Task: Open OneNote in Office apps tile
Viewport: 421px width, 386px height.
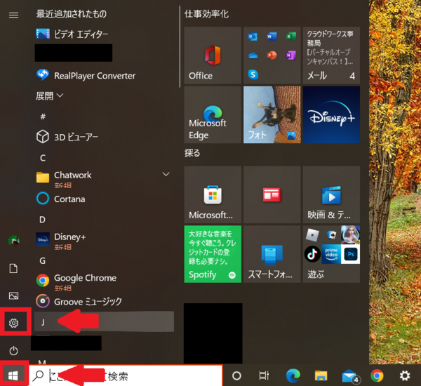Action: click(290, 55)
